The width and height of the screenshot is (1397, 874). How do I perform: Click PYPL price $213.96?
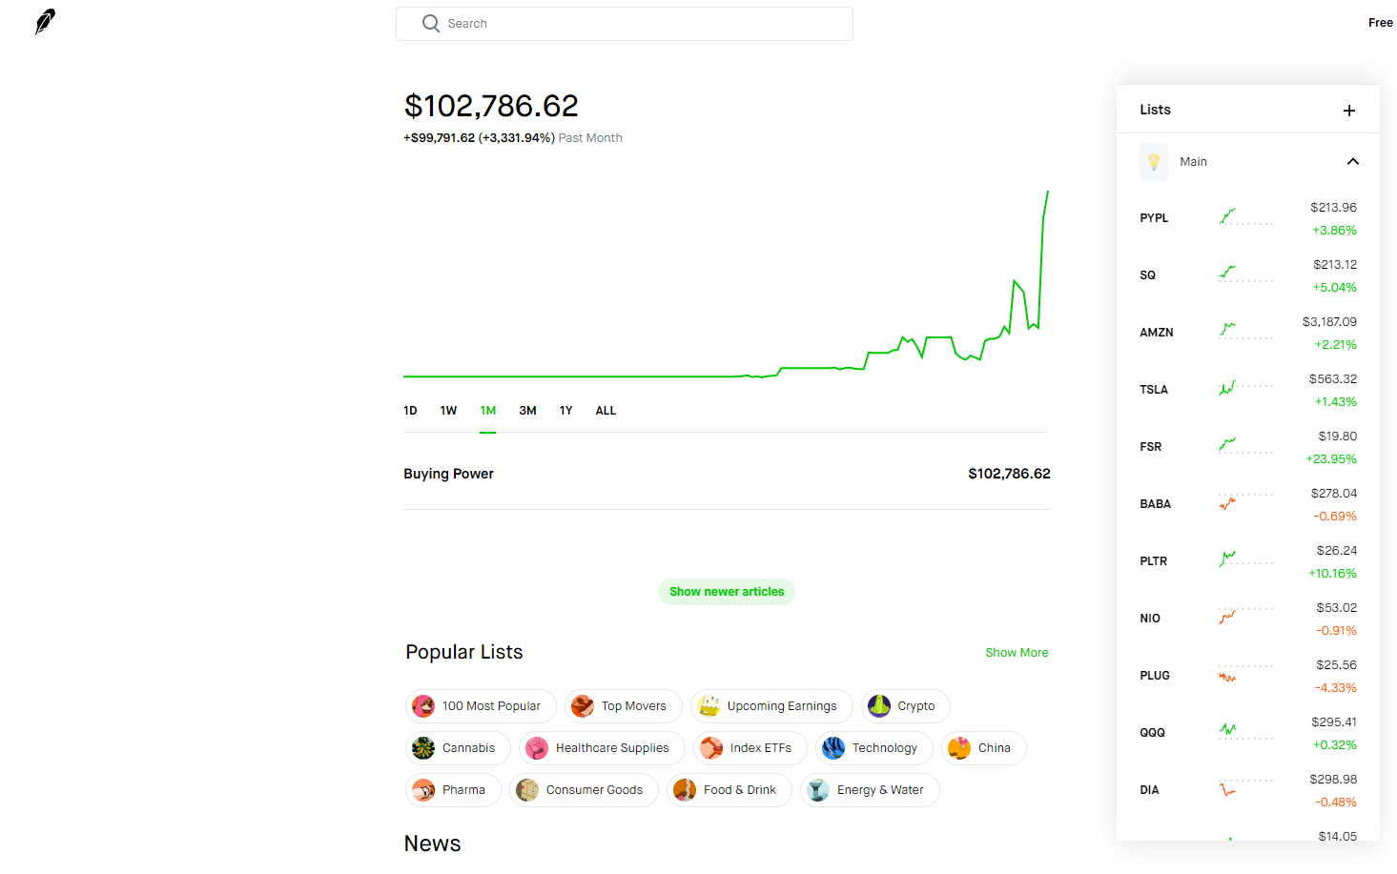click(1333, 208)
